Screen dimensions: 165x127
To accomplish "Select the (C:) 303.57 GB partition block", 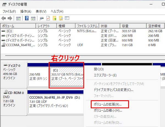I will tap(67, 77).
